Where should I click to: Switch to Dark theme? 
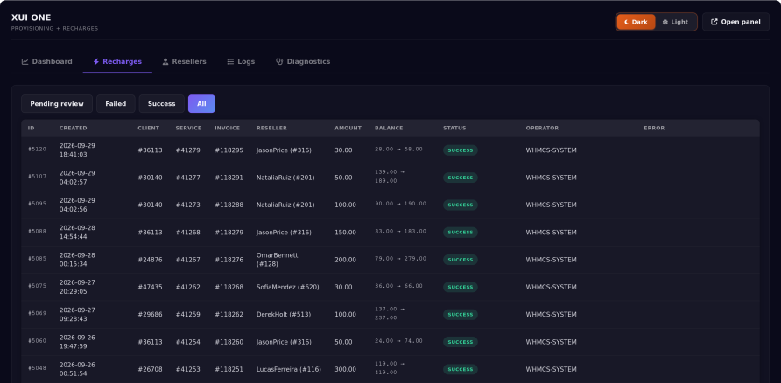pos(636,22)
